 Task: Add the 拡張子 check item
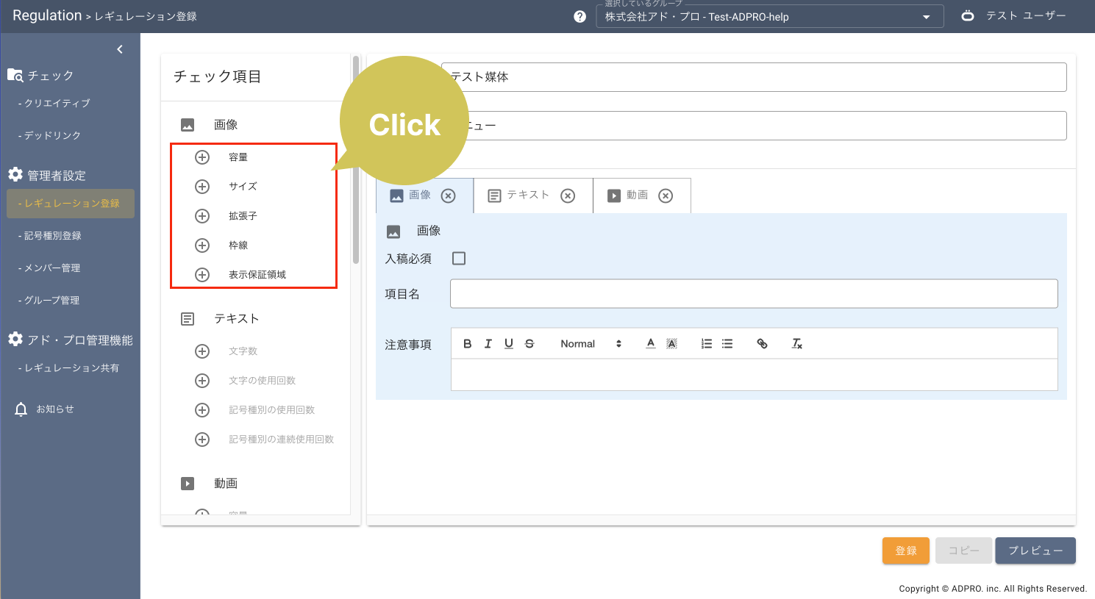(x=202, y=216)
